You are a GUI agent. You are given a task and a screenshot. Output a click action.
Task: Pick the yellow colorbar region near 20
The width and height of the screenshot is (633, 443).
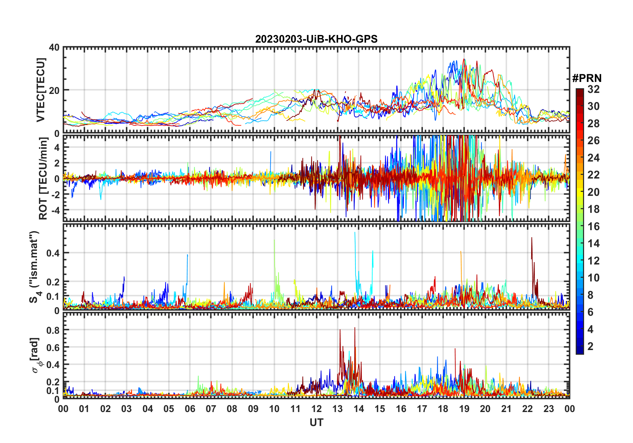pyautogui.click(x=580, y=192)
